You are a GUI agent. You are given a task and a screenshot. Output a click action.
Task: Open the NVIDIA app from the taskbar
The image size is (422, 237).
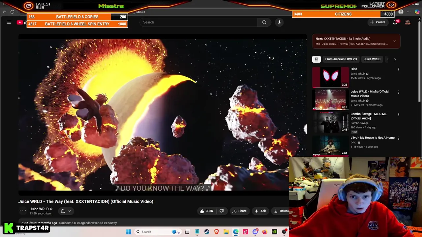point(274,232)
